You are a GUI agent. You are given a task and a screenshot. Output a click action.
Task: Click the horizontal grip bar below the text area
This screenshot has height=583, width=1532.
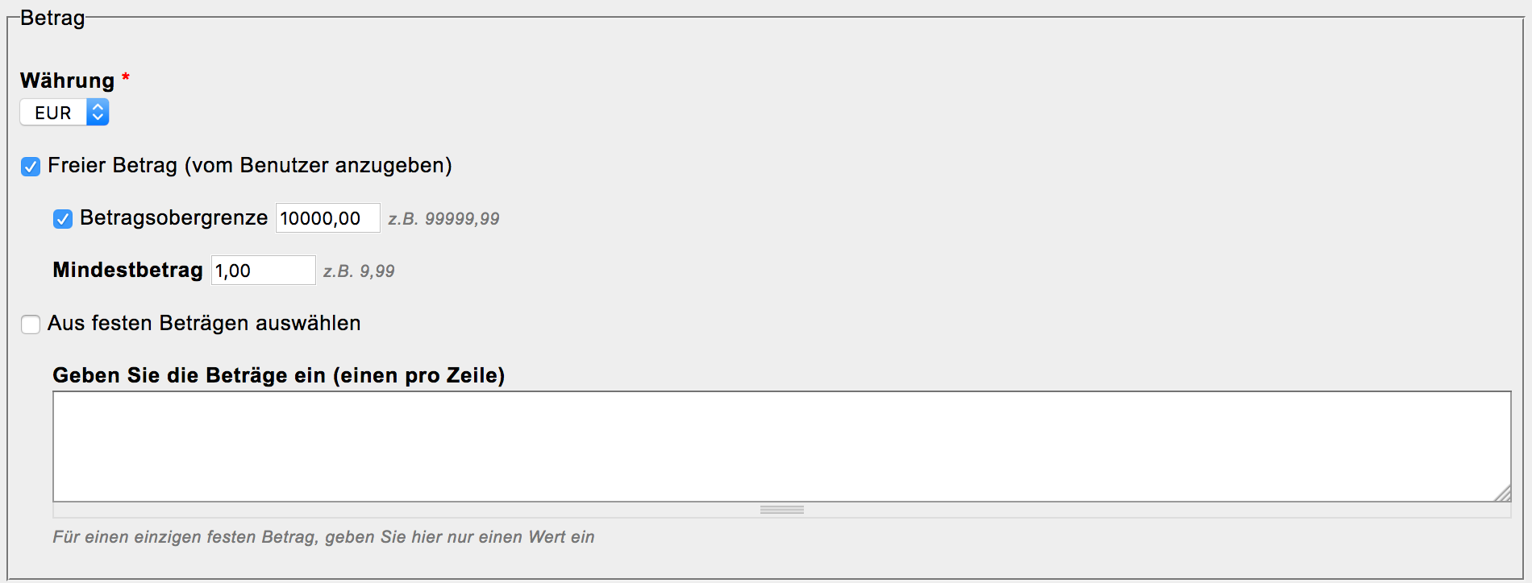(781, 510)
